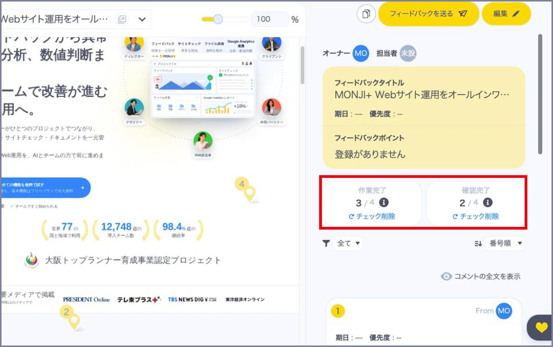Click the 外部パートナー avatar in illustration
The image size is (553, 347).
[271, 107]
